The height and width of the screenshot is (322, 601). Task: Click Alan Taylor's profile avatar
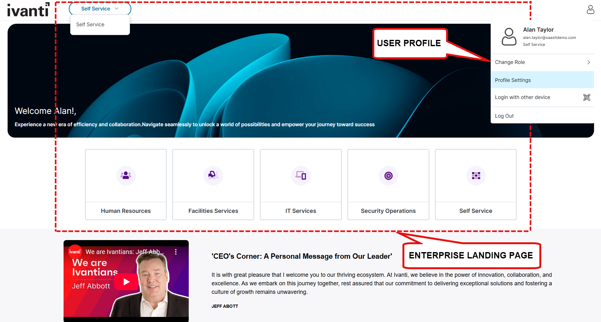[x=509, y=37]
